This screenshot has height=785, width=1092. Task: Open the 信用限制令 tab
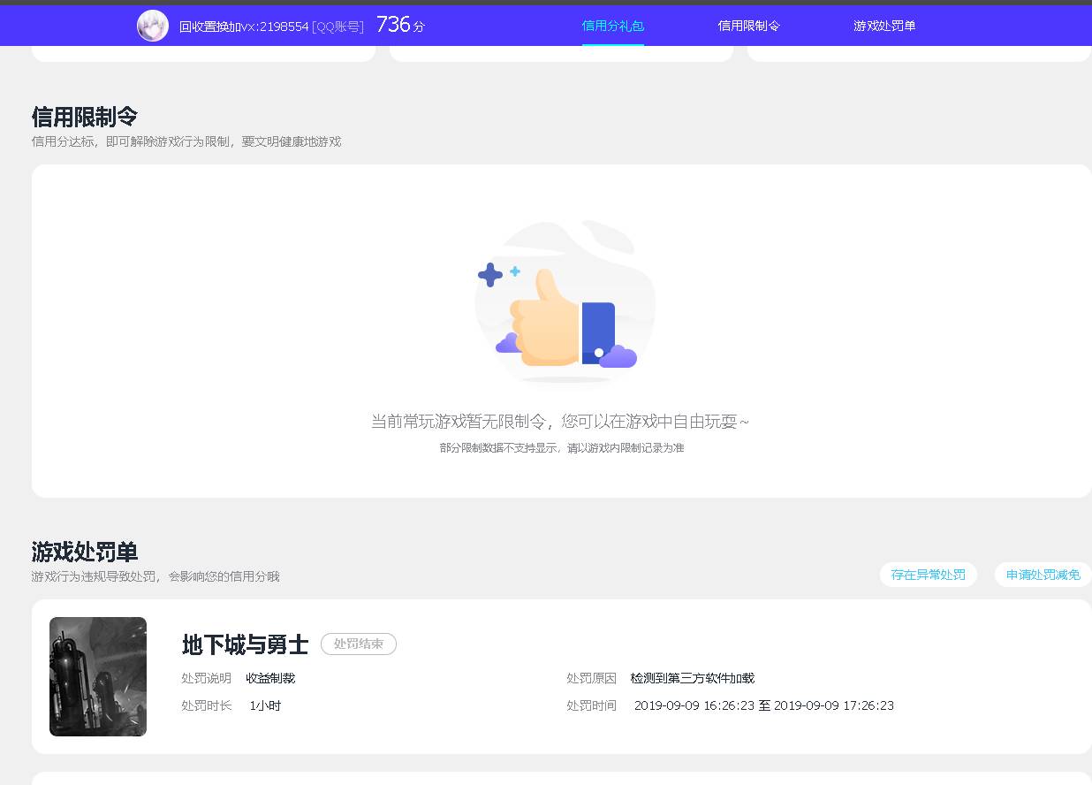(x=749, y=26)
